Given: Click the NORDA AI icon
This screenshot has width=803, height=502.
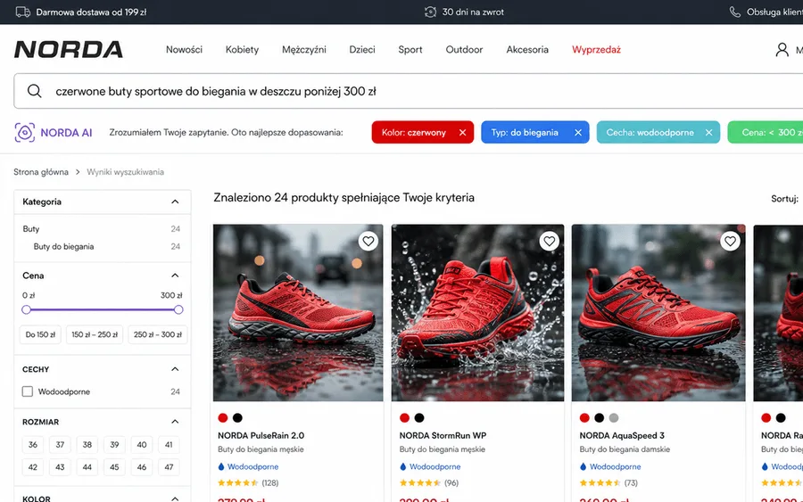Looking at the screenshot, I should 25,133.
